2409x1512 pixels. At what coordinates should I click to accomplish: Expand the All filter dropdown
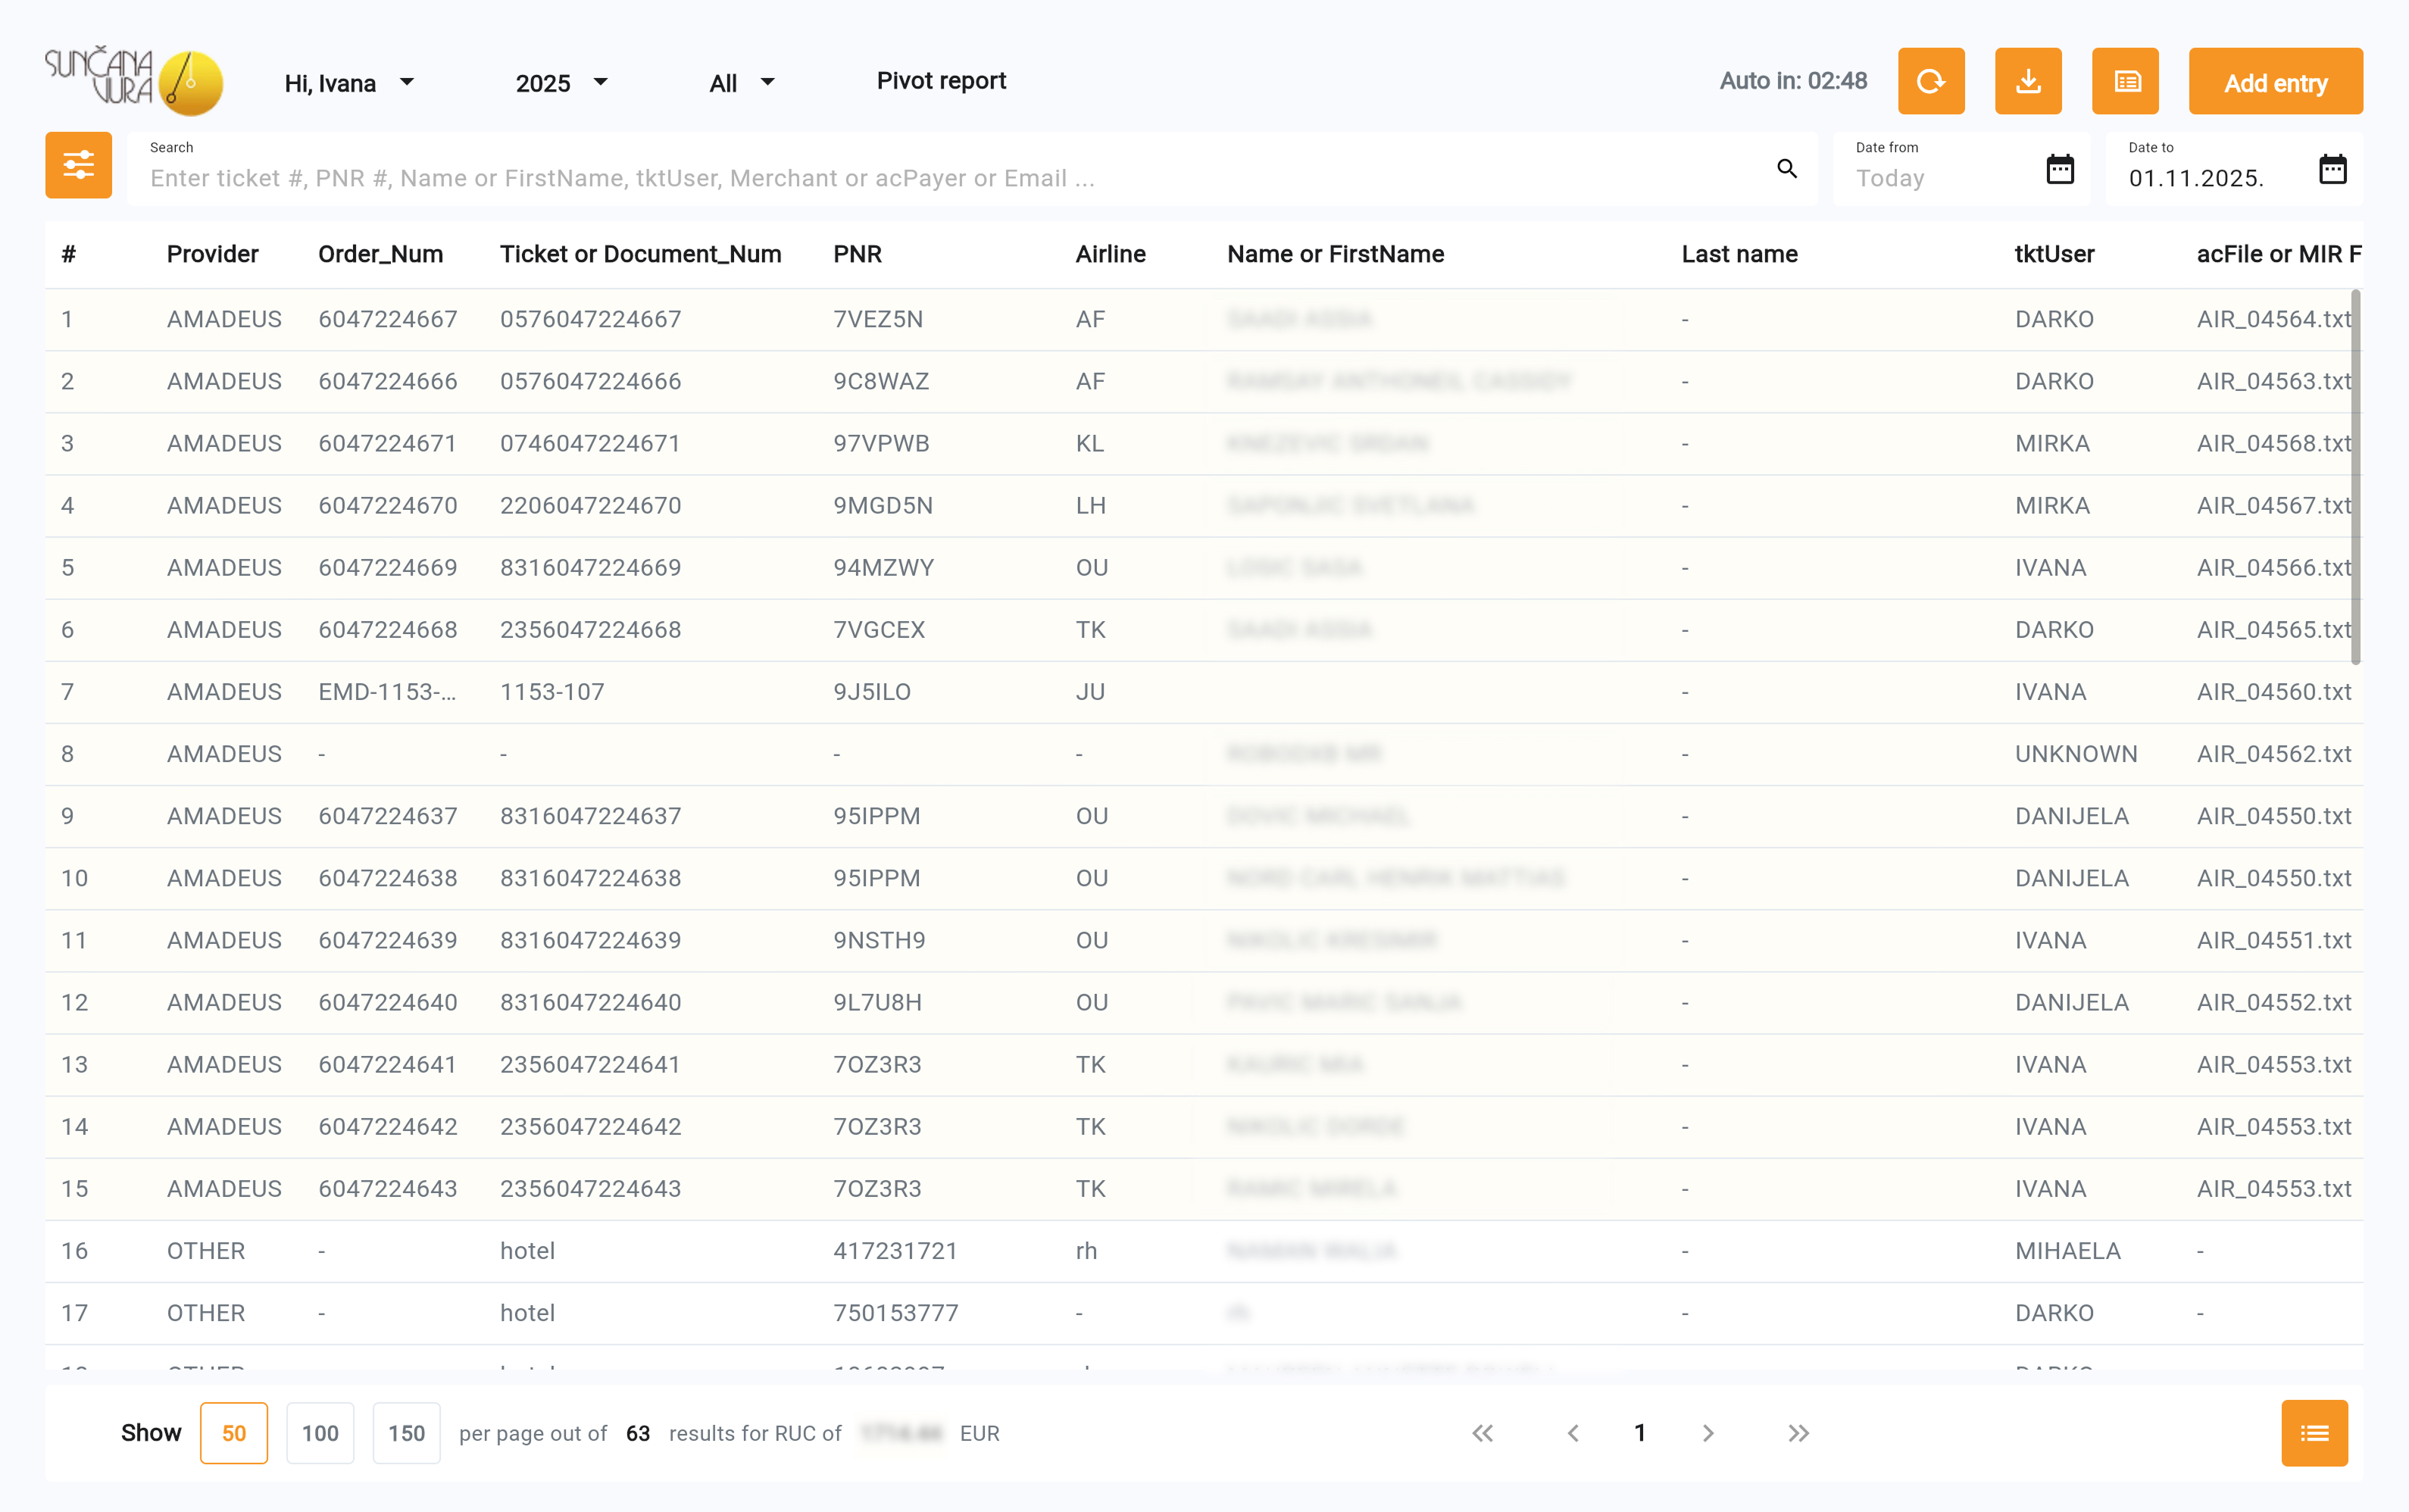tap(741, 83)
